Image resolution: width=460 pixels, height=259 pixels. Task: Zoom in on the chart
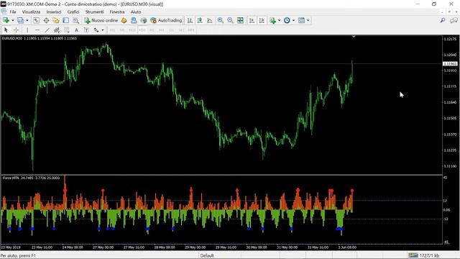tap(221, 20)
